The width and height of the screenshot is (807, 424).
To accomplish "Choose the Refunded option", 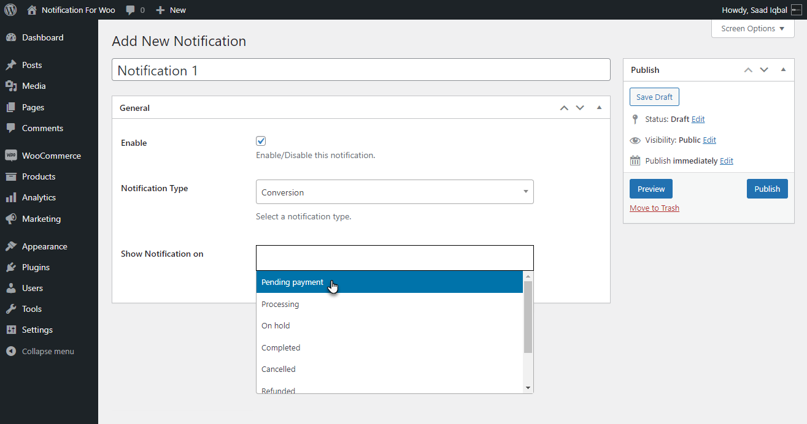I will click(x=390, y=387).
